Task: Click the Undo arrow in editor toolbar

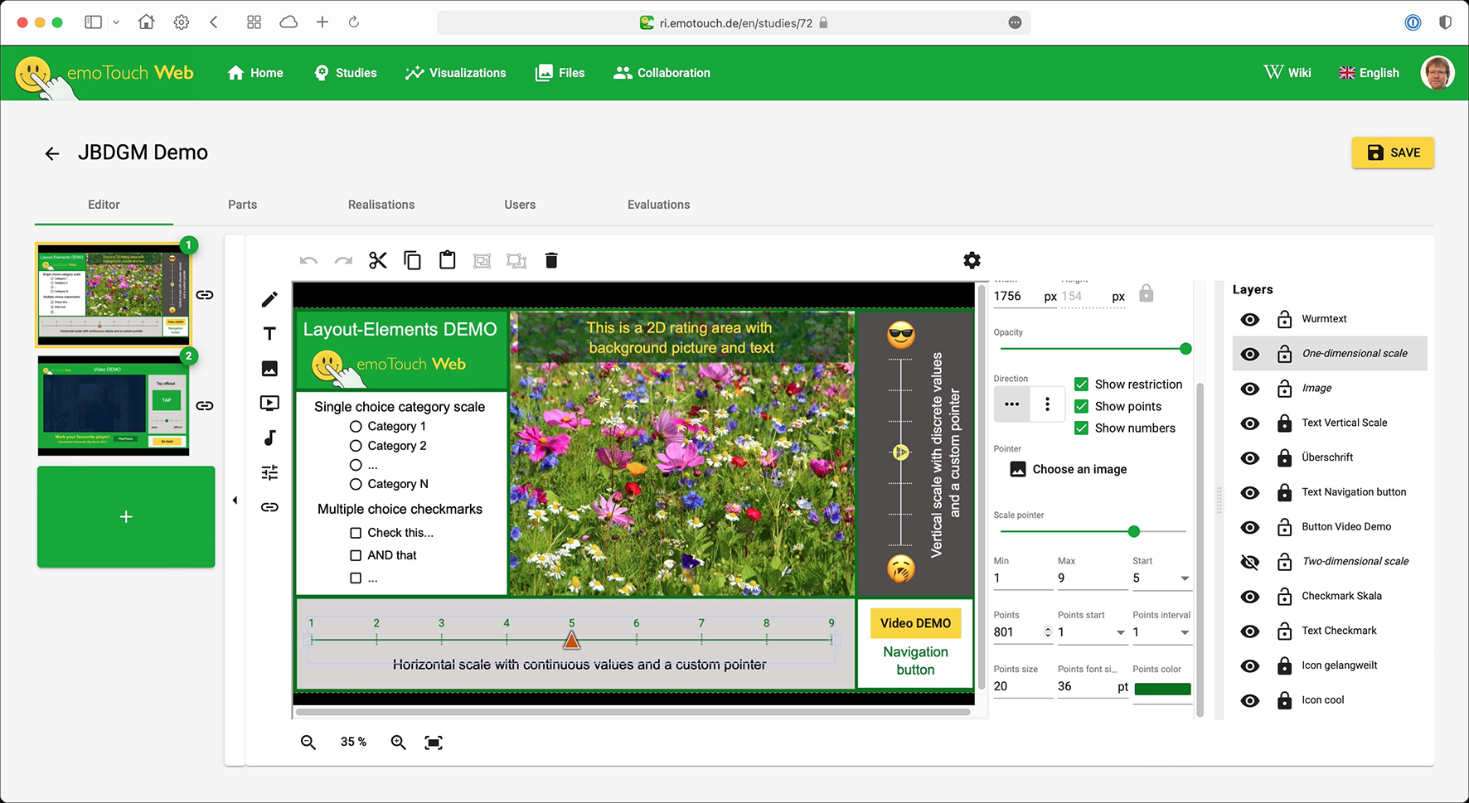Action: pos(308,261)
